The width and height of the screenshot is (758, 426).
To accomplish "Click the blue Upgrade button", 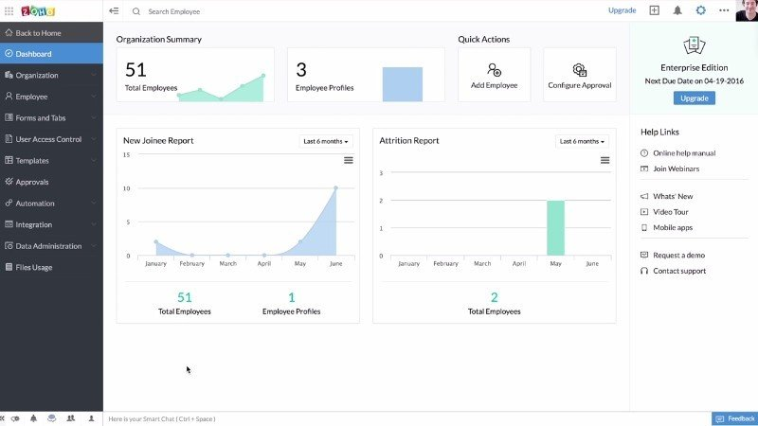I will click(x=695, y=98).
